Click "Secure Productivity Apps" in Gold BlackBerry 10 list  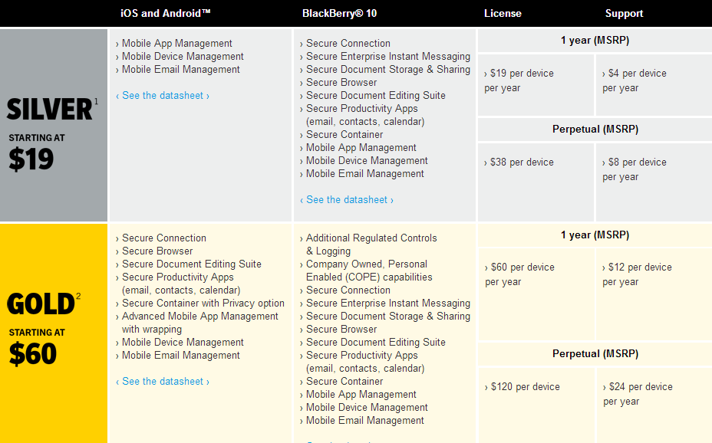pyautogui.click(x=361, y=356)
